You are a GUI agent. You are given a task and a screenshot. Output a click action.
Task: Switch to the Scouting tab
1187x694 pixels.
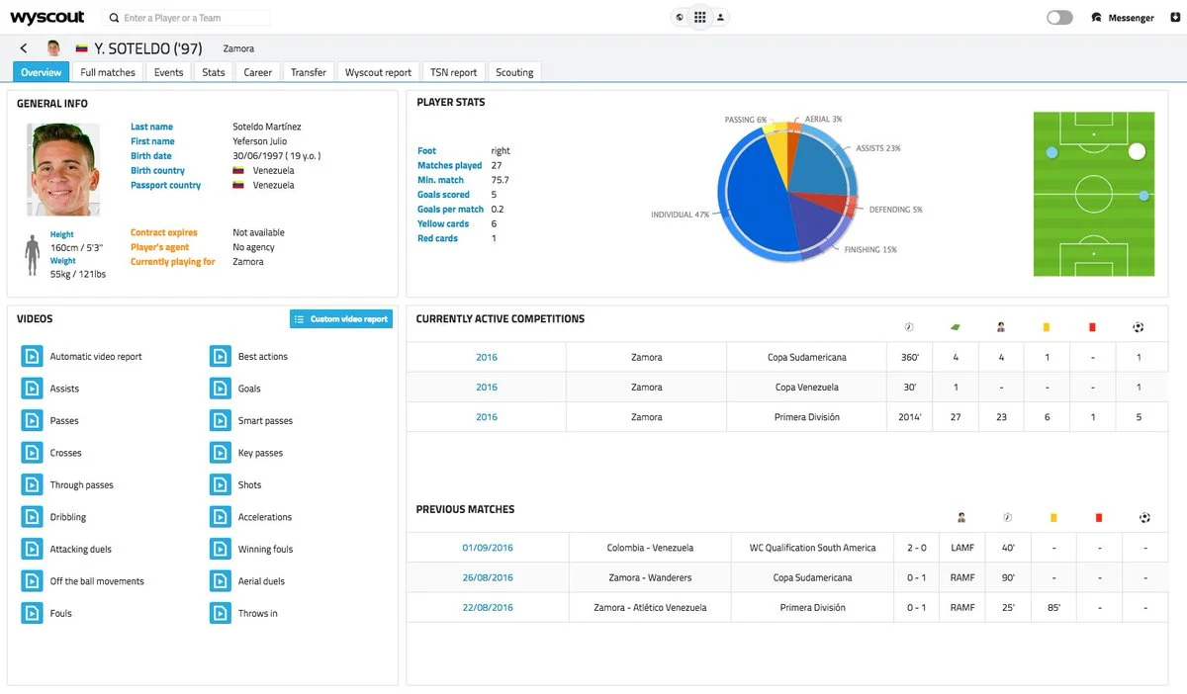pos(514,72)
